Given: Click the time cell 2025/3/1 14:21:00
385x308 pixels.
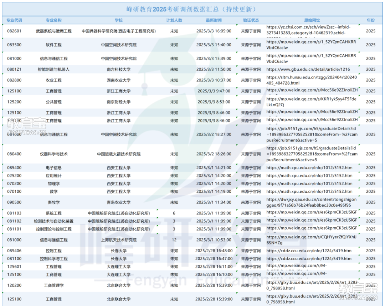Looking at the screenshot, I should [x=214, y=168].
